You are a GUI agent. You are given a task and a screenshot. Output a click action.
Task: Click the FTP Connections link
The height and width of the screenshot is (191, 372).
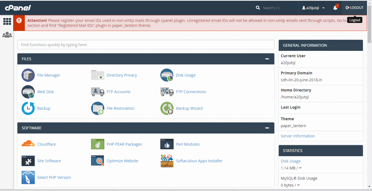191,92
